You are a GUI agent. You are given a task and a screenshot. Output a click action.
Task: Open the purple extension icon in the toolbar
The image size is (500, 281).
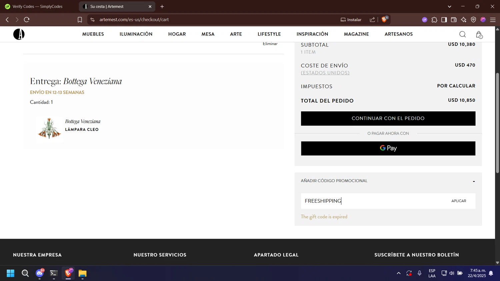[424, 20]
